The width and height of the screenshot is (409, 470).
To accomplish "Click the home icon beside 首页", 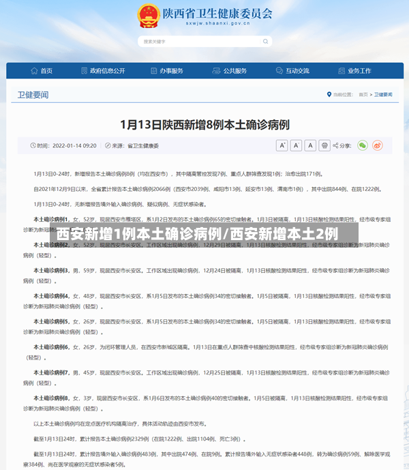I will pyautogui.click(x=34, y=71).
